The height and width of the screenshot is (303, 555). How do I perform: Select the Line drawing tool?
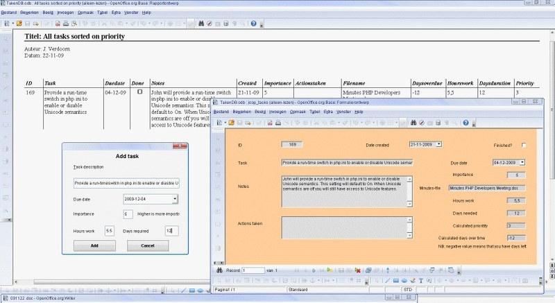pos(387,281)
